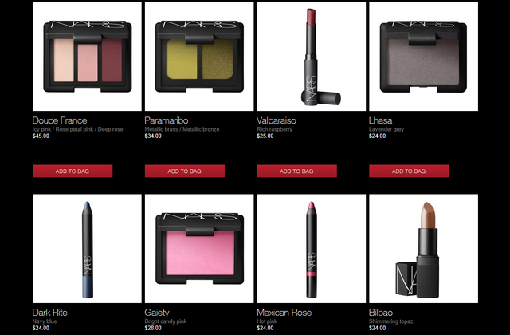This screenshot has height=335, width=510.
Task: Add Valparaiso to bag
Action: 297,171
